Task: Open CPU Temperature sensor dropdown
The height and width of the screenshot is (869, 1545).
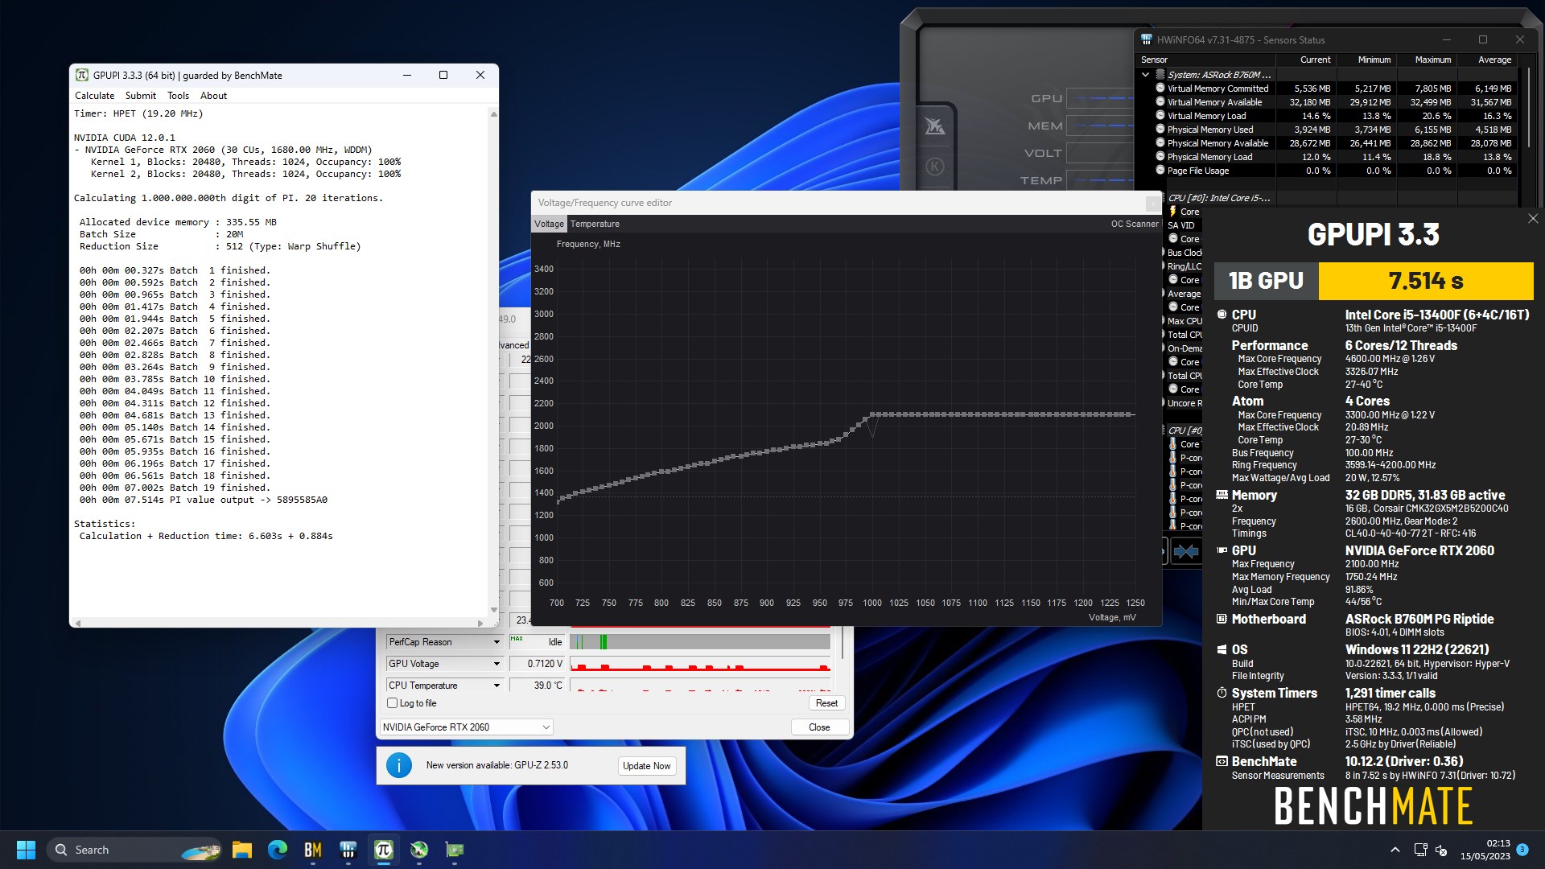Action: (x=444, y=686)
